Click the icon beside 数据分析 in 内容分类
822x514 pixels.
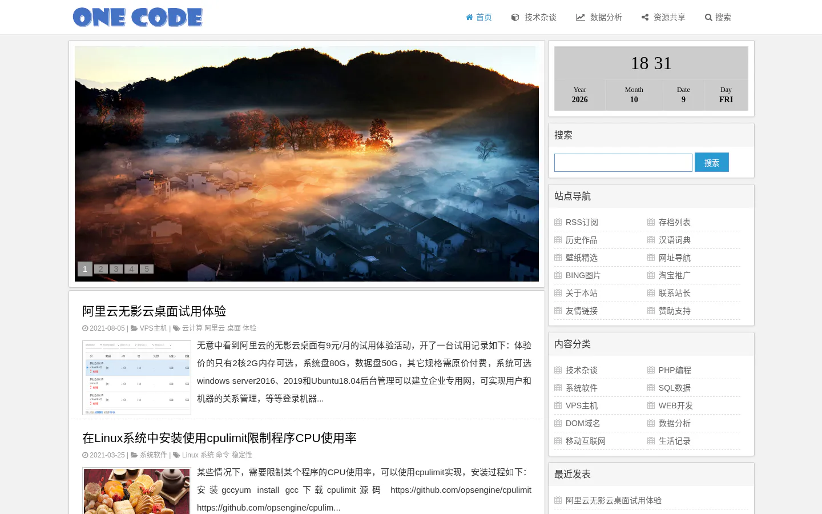tap(651, 423)
